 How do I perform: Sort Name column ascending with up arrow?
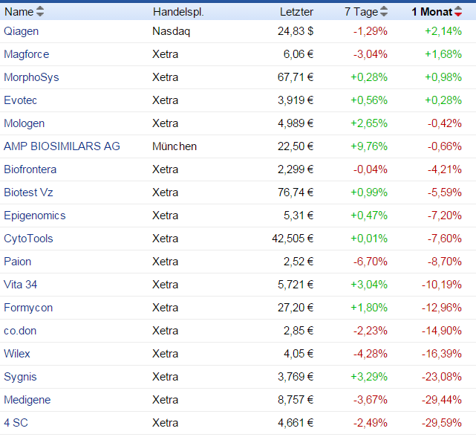click(40, 8)
